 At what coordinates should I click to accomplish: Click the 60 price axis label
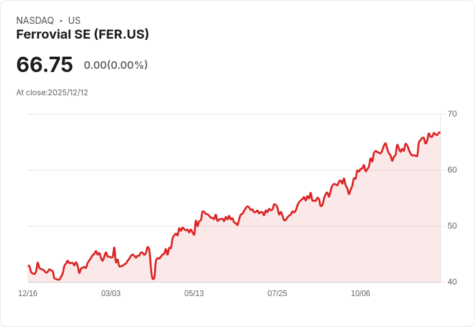(x=452, y=170)
